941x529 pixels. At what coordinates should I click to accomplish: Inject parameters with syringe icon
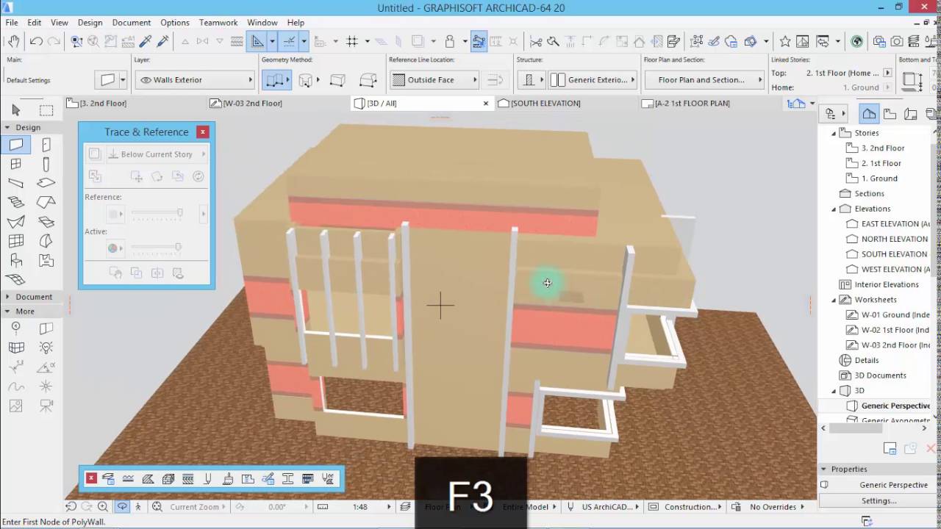pos(163,41)
